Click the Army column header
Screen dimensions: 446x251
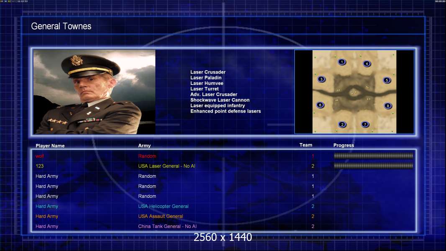coord(144,146)
